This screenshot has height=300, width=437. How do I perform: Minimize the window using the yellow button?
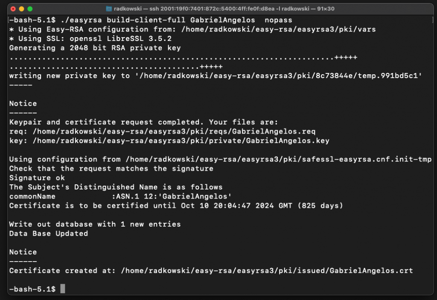21,9
